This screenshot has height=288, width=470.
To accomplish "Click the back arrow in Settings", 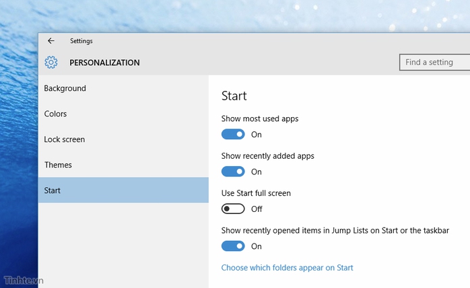I will (x=51, y=41).
